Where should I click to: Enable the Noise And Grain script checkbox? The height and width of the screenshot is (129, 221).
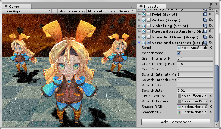[149, 37]
